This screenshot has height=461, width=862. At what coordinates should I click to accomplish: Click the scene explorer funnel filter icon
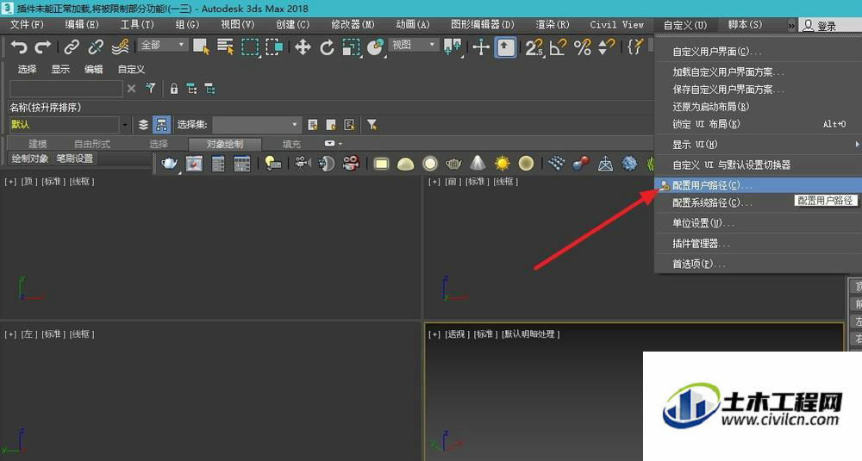tap(150, 89)
